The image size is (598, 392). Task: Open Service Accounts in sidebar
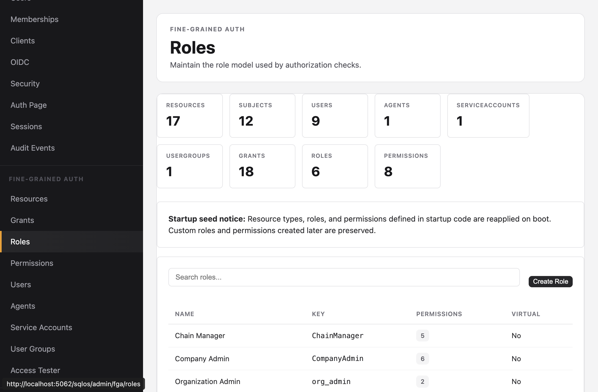(41, 327)
